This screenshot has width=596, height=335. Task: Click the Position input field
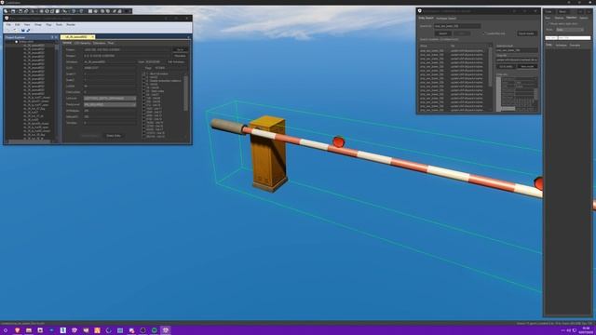coord(128,49)
